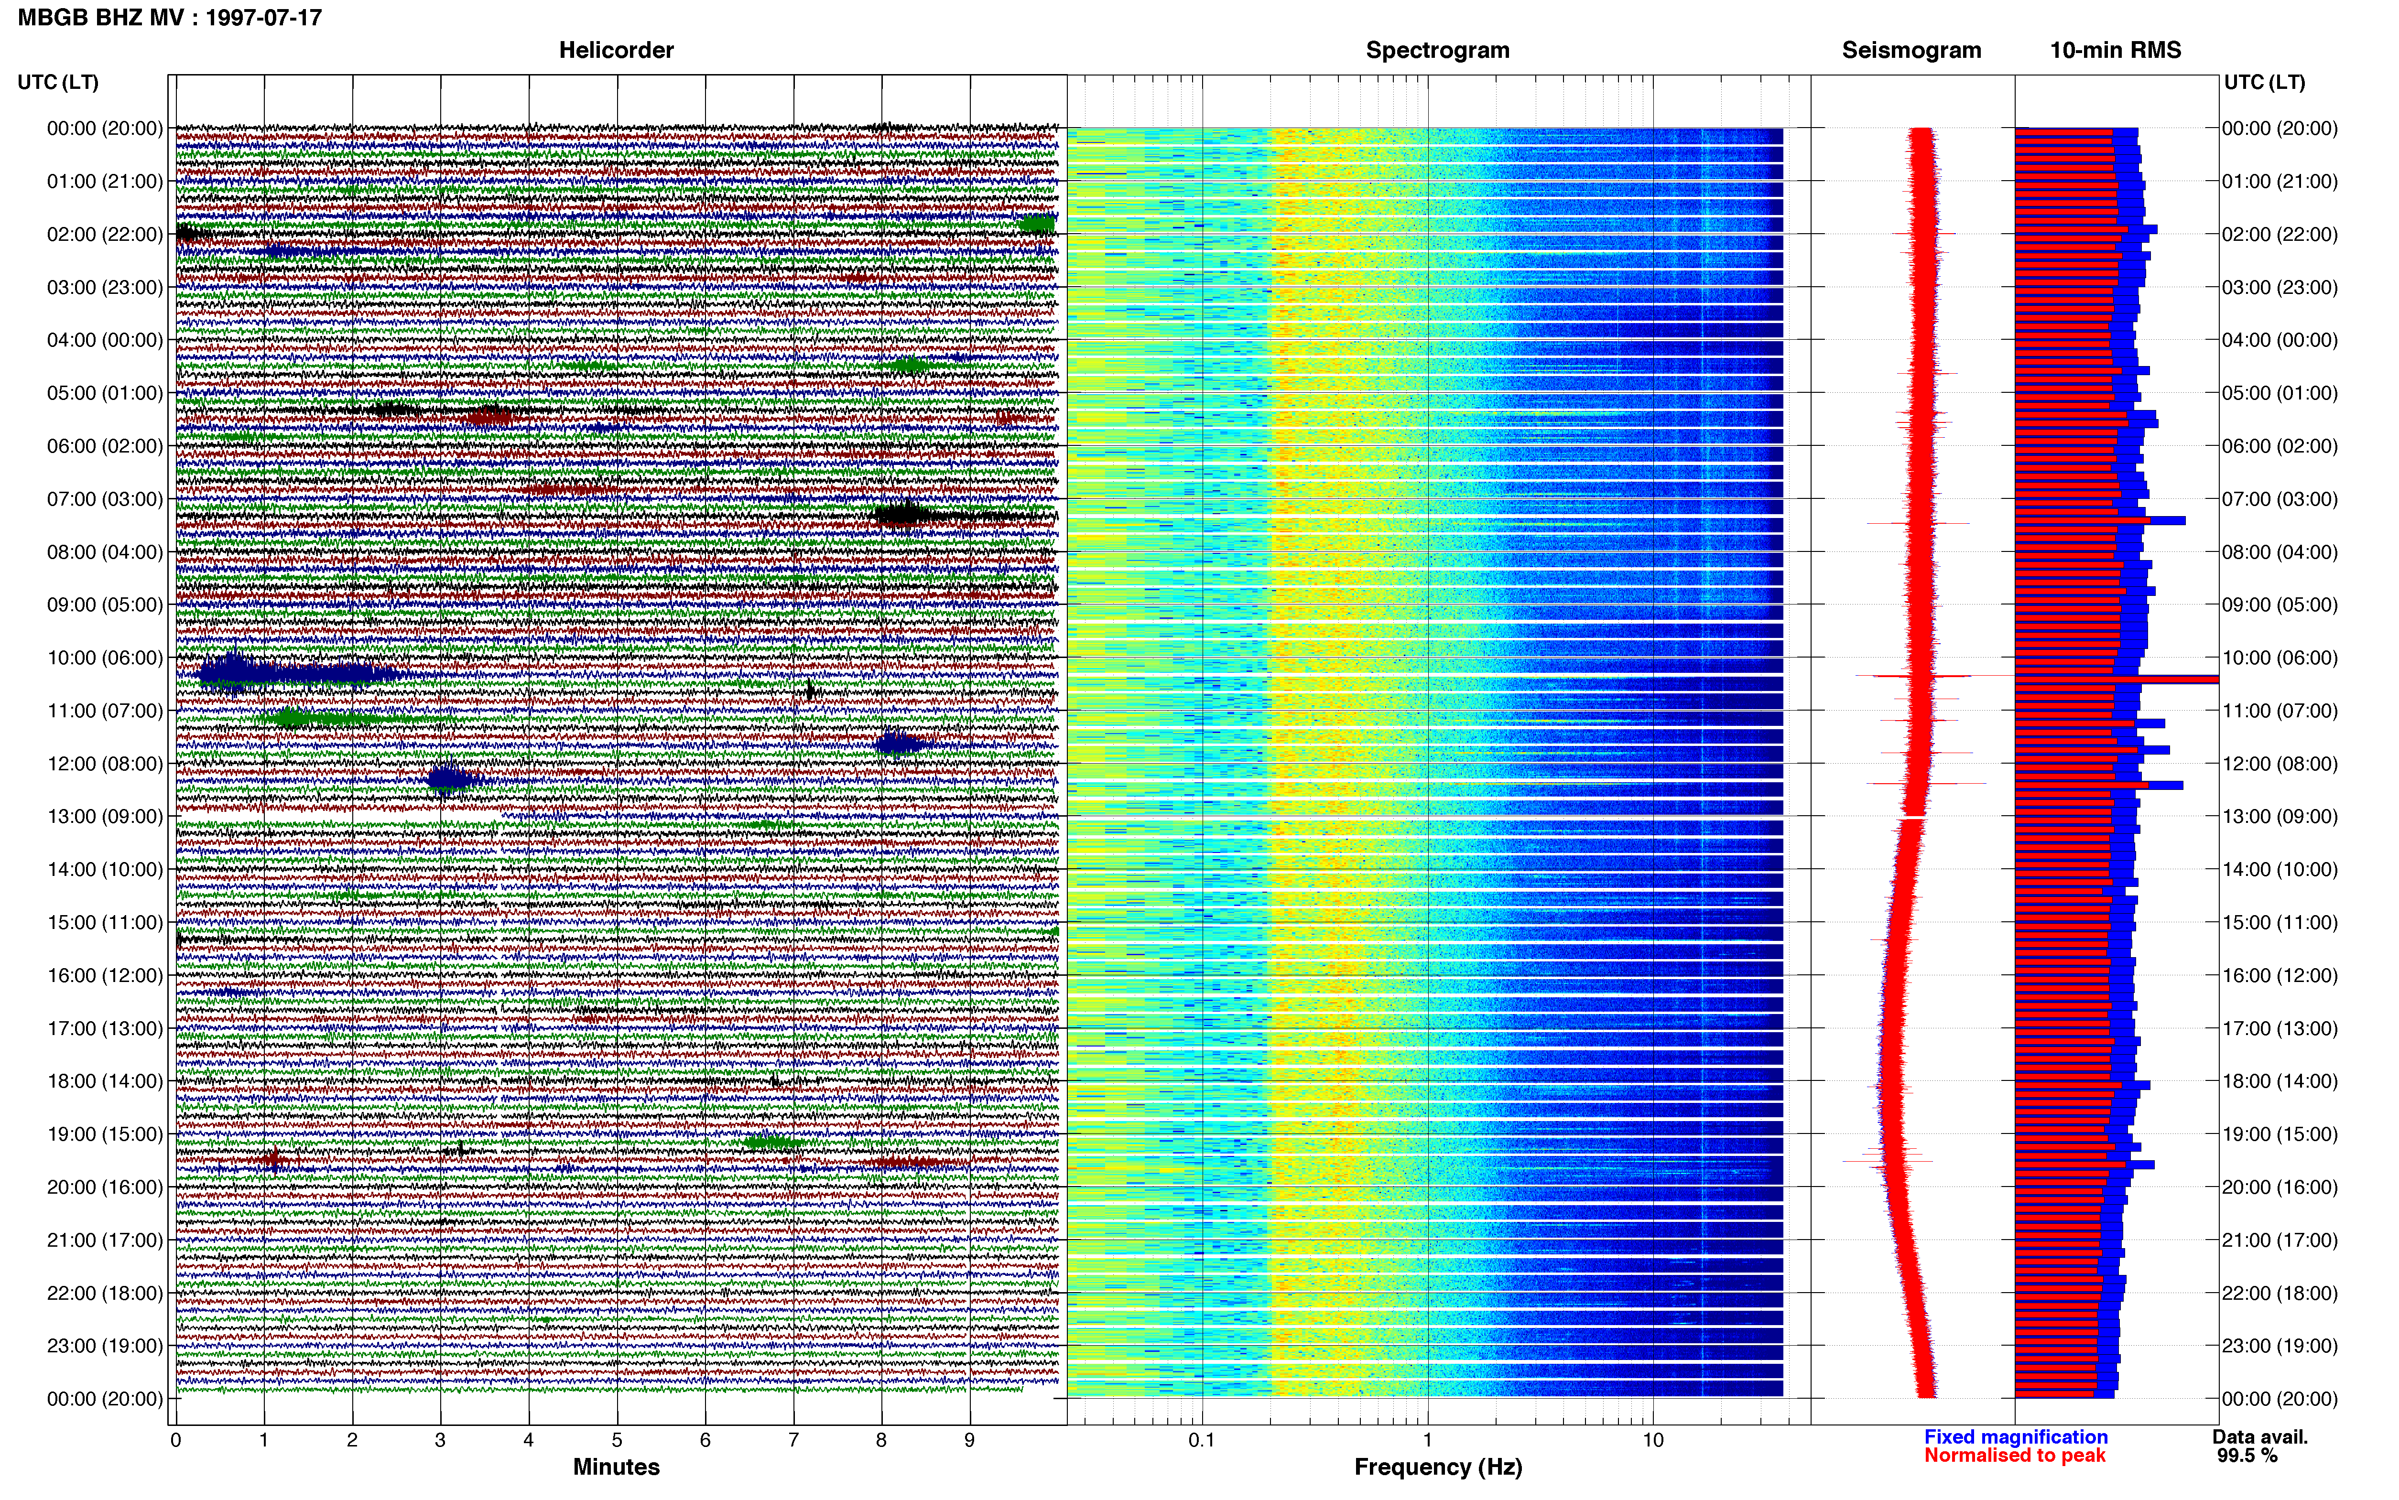The width and height of the screenshot is (2399, 1500).
Task: Click right time label '17:00 (13:00)'
Action: point(2280,1029)
